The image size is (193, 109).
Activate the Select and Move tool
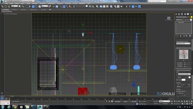click(x=33, y=6)
